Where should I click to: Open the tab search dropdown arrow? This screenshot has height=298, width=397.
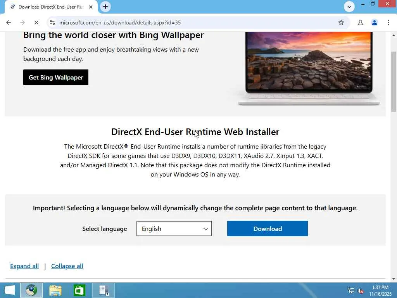tap(349, 7)
